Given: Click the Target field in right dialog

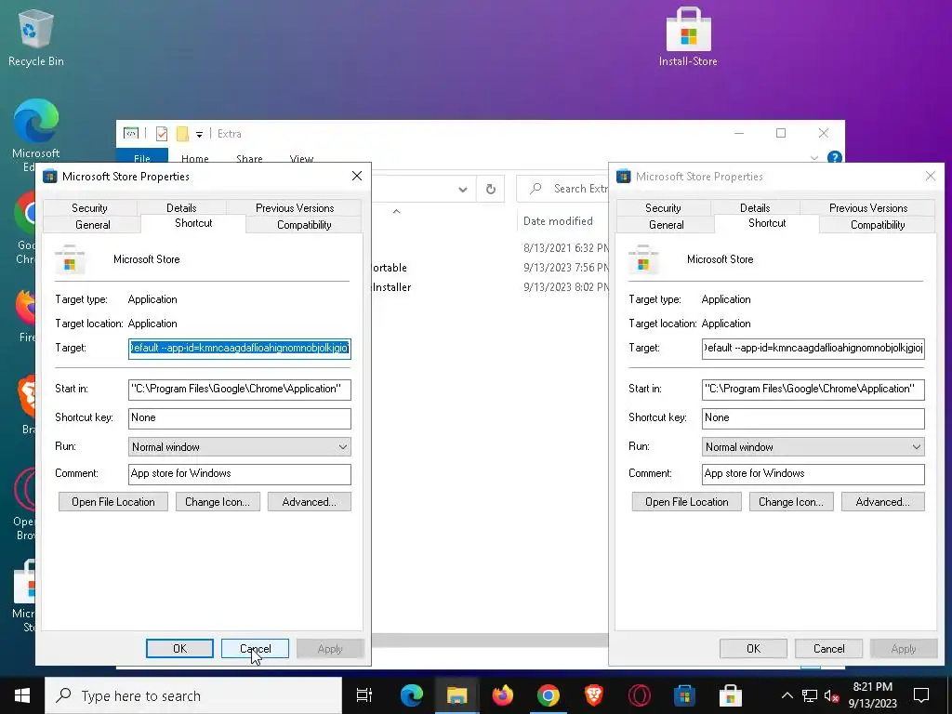Looking at the screenshot, I should [813, 349].
